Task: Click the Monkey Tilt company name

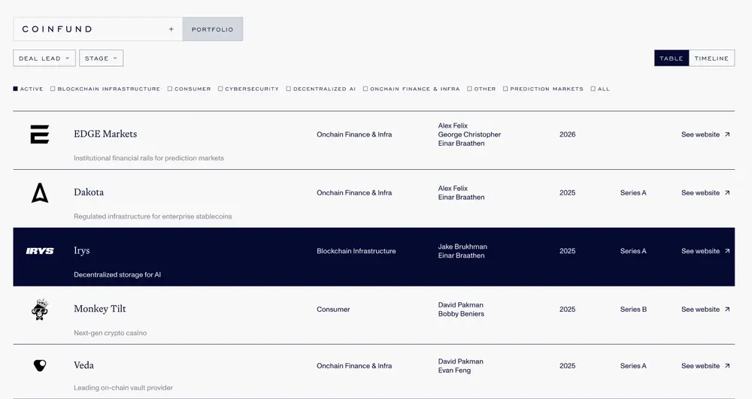Action: click(x=100, y=309)
